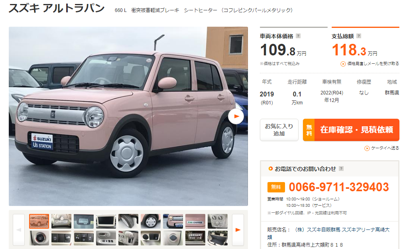The width and height of the screenshot is (403, 249).
Task: Click circled arrow icon before 価格見直しメール
Action: tap(343, 64)
